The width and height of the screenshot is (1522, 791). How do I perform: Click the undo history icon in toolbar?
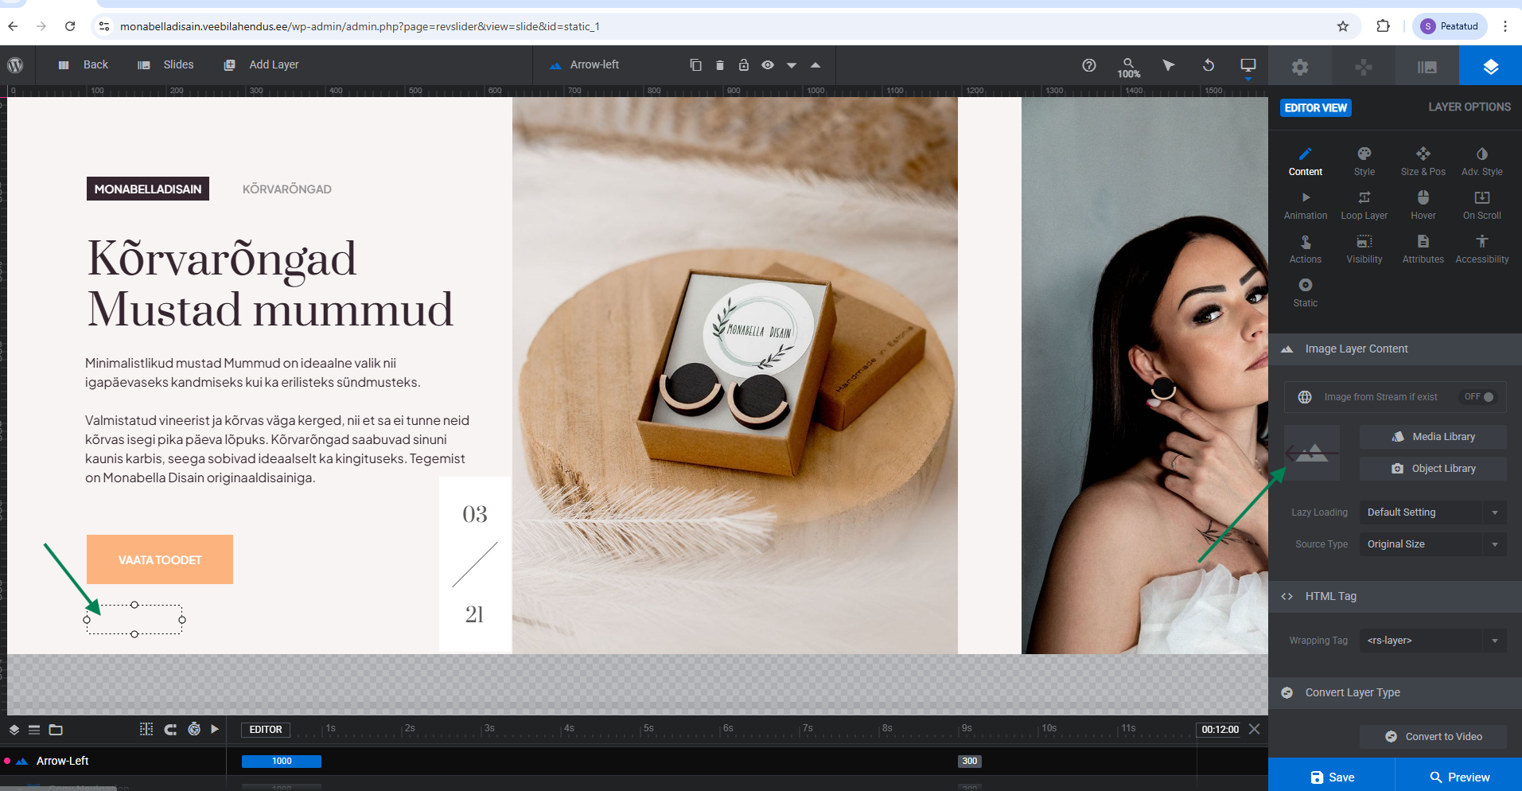pyautogui.click(x=1208, y=65)
